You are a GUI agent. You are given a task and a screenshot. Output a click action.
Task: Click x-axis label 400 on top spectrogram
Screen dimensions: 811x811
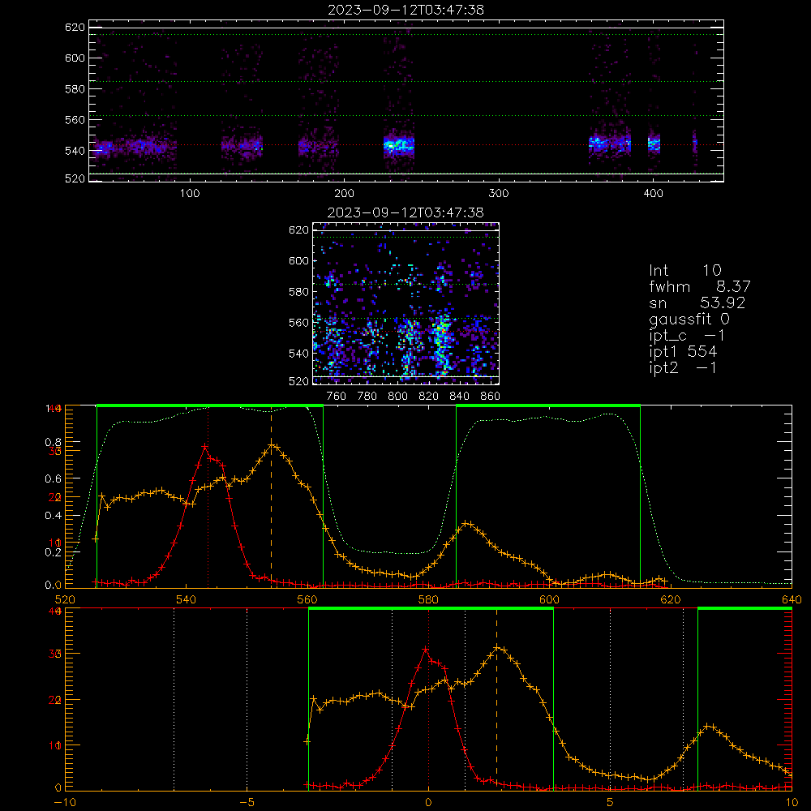[653, 194]
